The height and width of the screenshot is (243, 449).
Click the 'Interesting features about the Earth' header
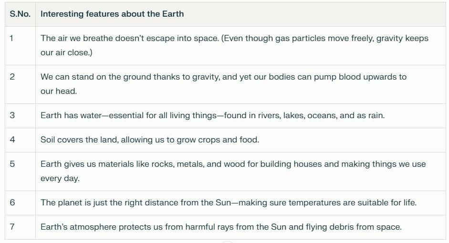[x=112, y=14]
